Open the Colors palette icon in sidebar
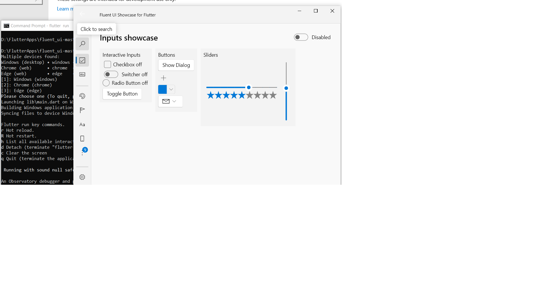 pyautogui.click(x=82, y=96)
